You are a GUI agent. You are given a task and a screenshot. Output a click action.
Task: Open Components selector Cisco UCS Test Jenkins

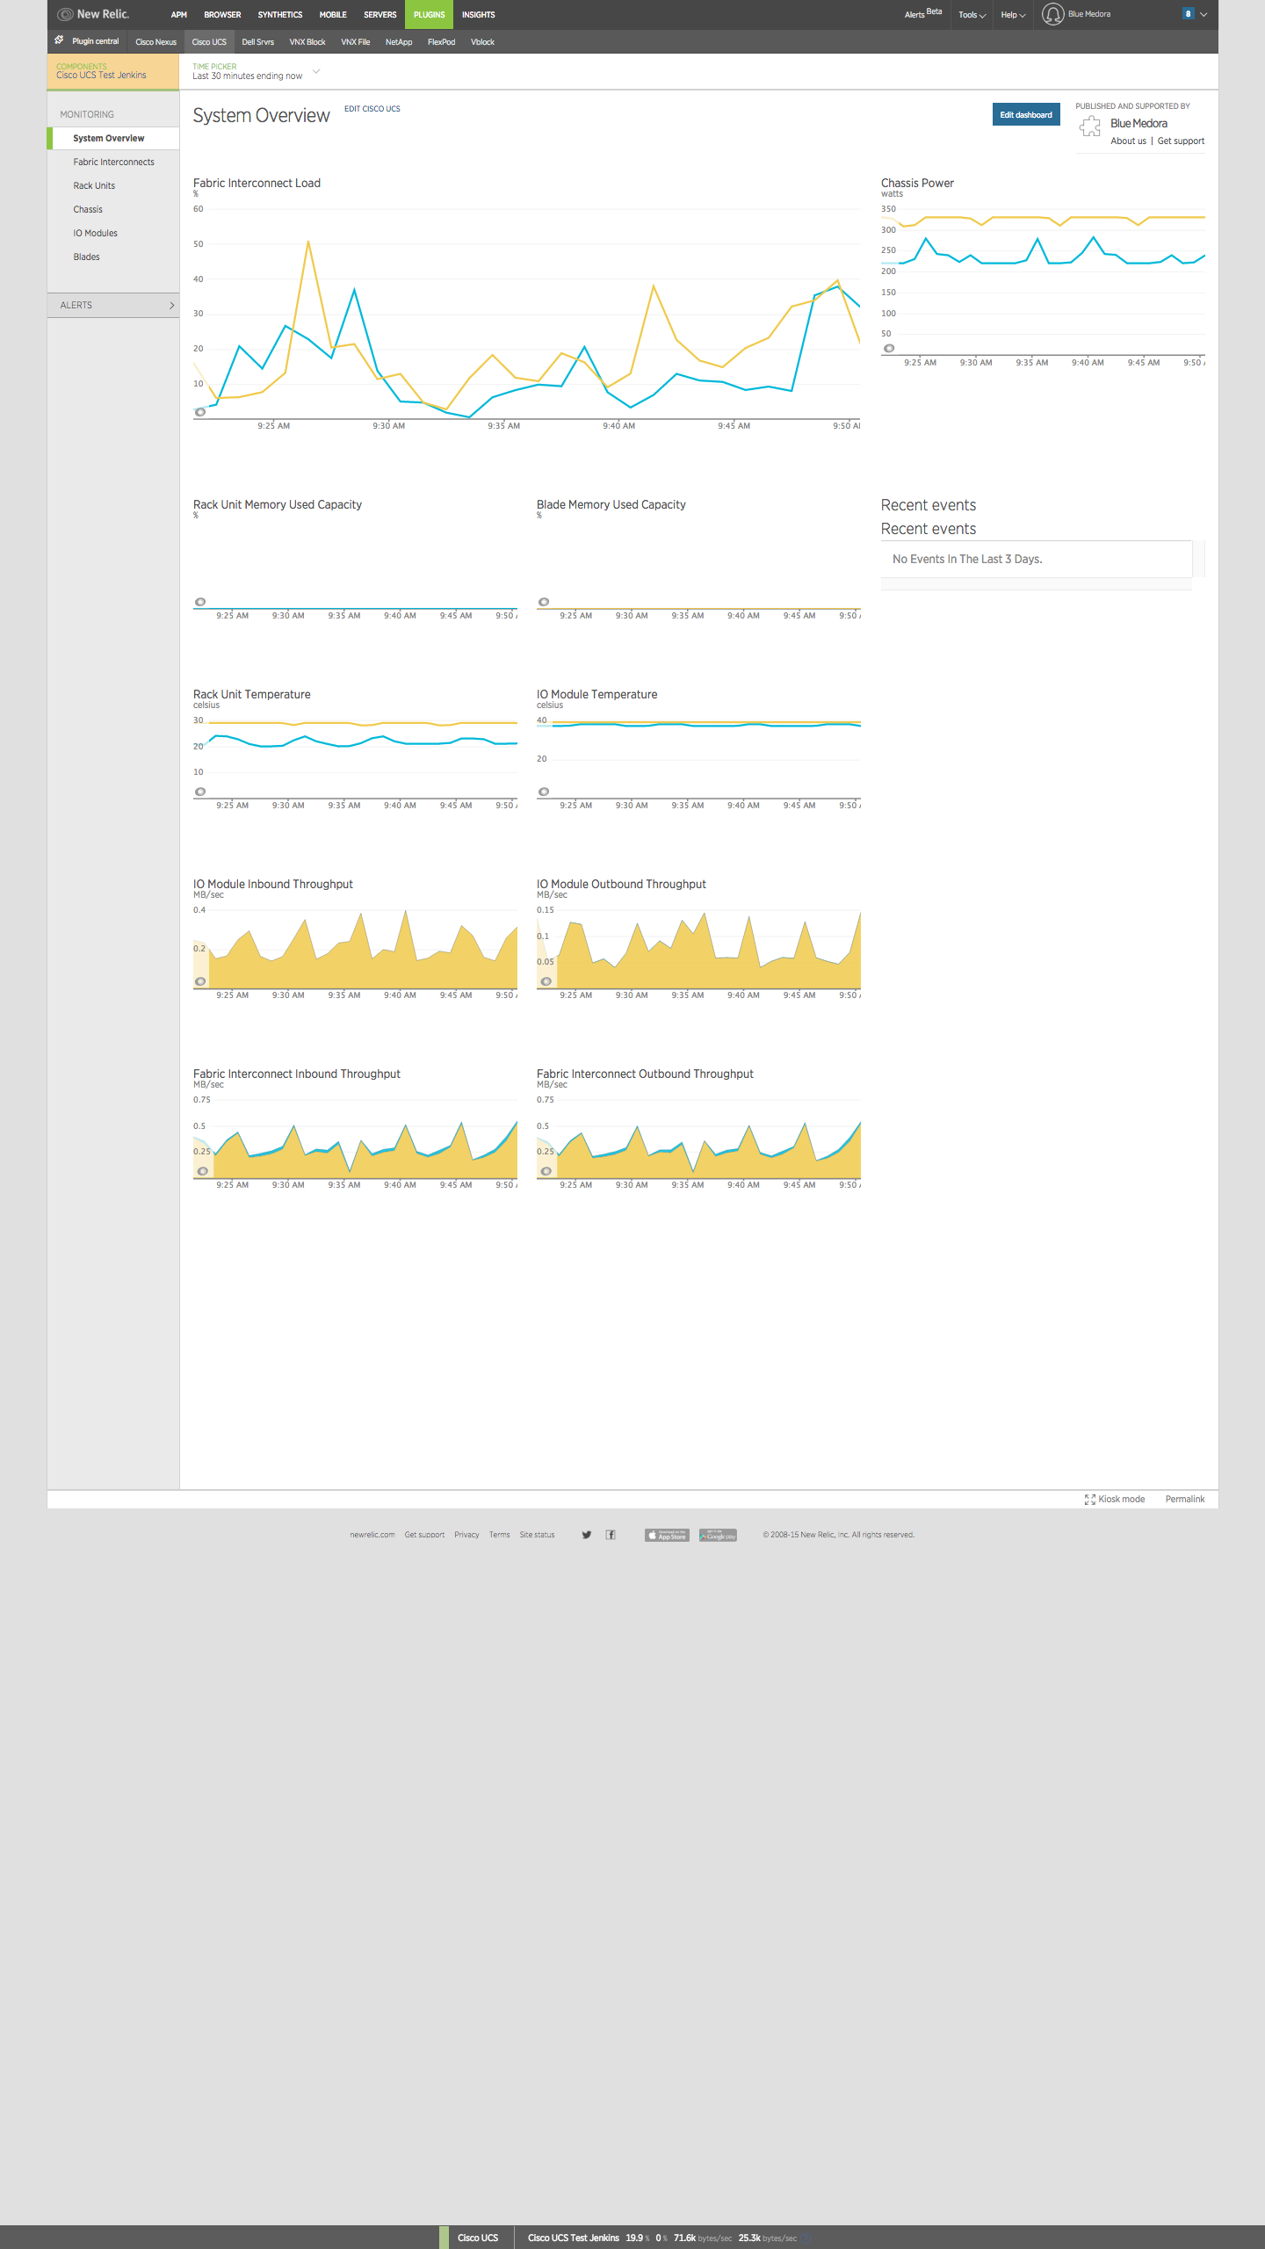113,71
